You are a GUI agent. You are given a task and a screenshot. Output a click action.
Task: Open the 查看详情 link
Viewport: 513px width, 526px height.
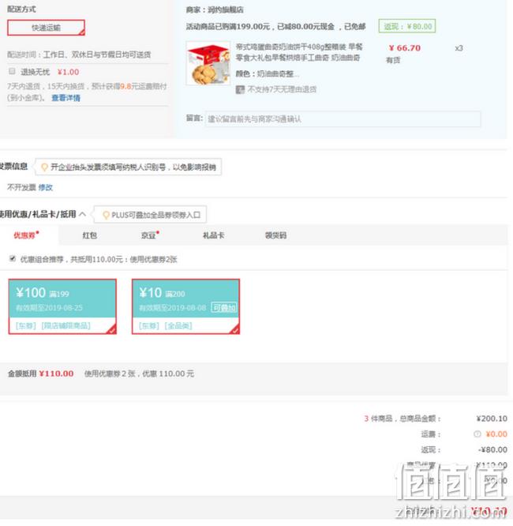point(66,98)
